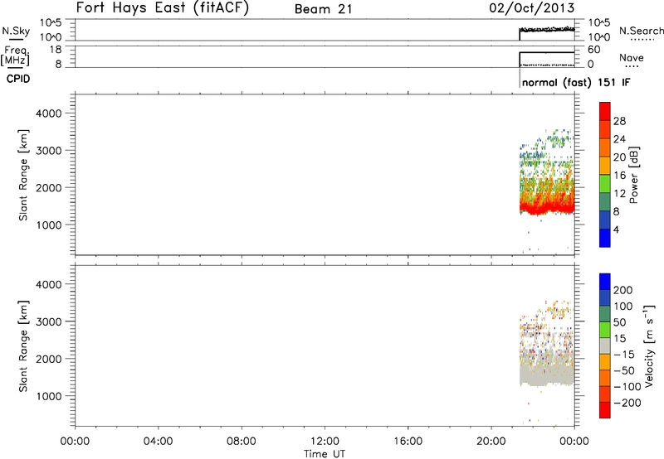Pick the bright blue bottom Power colorbar segment

[605, 238]
